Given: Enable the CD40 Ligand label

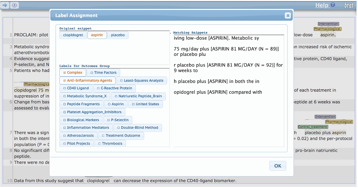Looking at the screenshot, I should [76, 88].
